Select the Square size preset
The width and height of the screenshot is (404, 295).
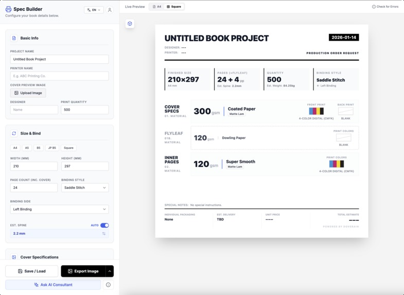pyautogui.click(x=68, y=148)
